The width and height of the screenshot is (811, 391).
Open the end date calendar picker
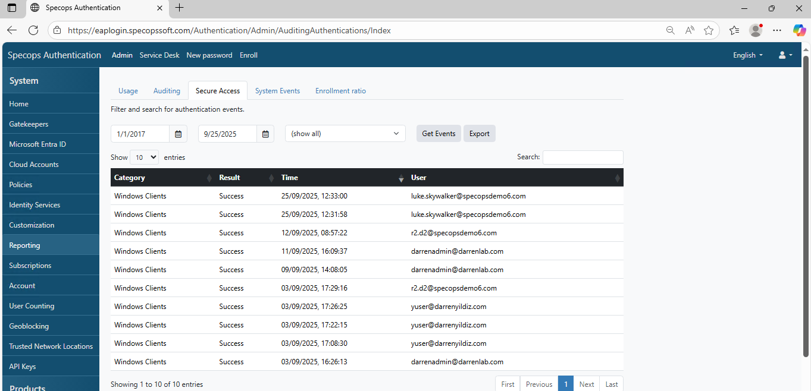pos(265,134)
